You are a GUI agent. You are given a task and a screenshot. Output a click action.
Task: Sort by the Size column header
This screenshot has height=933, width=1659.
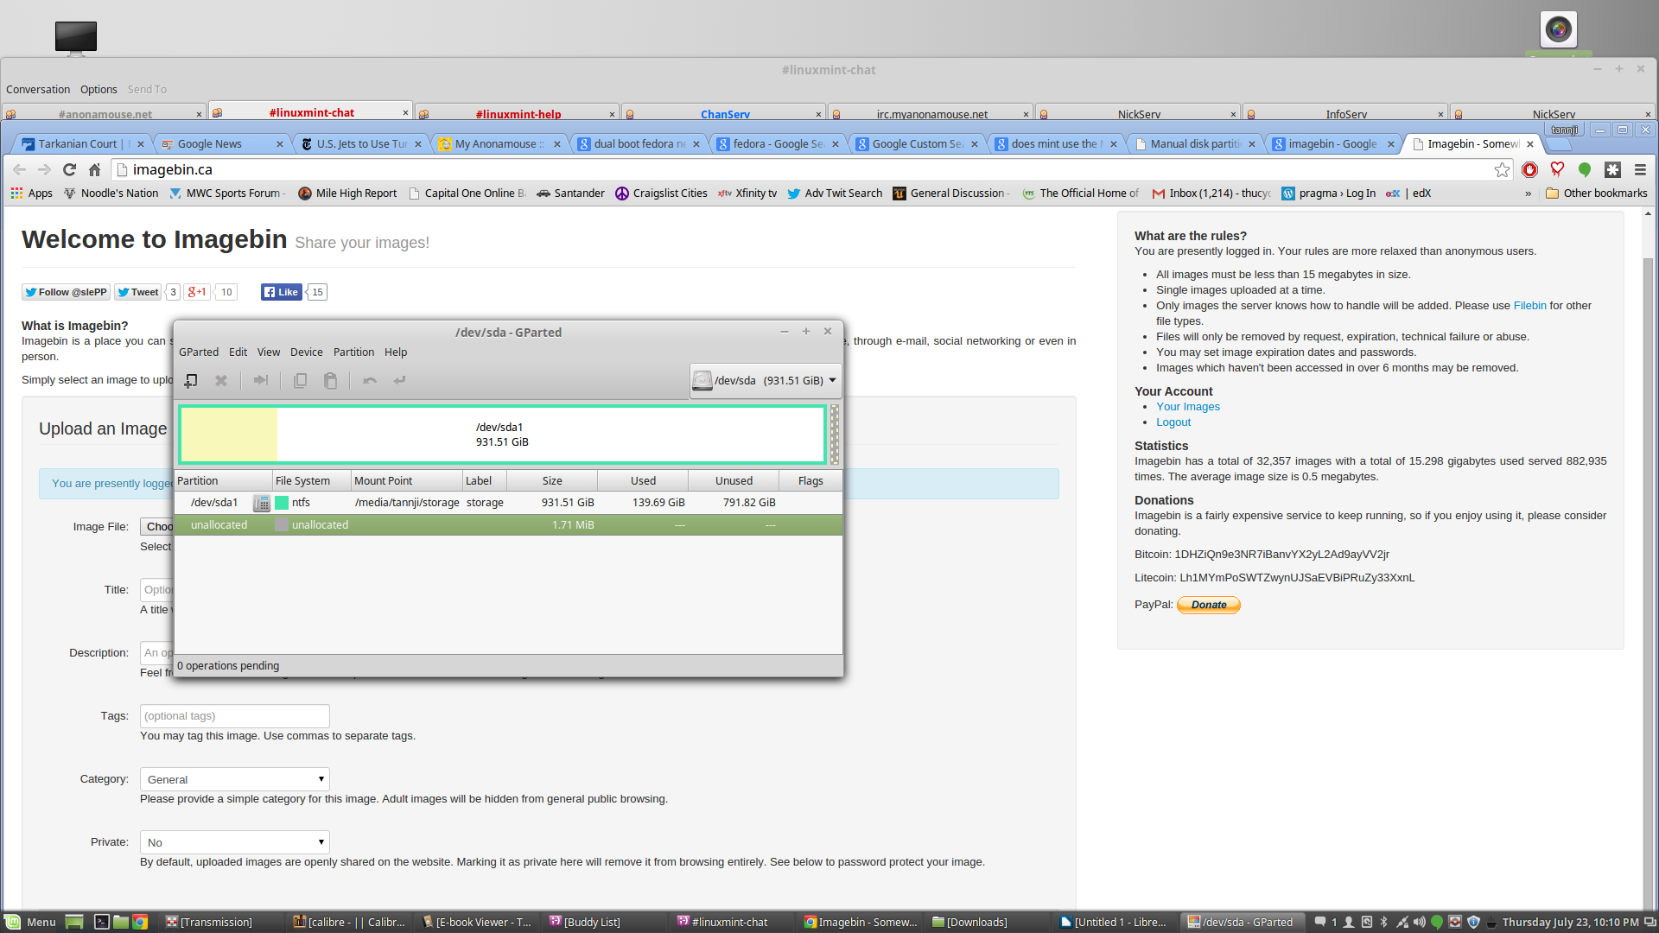click(x=552, y=481)
